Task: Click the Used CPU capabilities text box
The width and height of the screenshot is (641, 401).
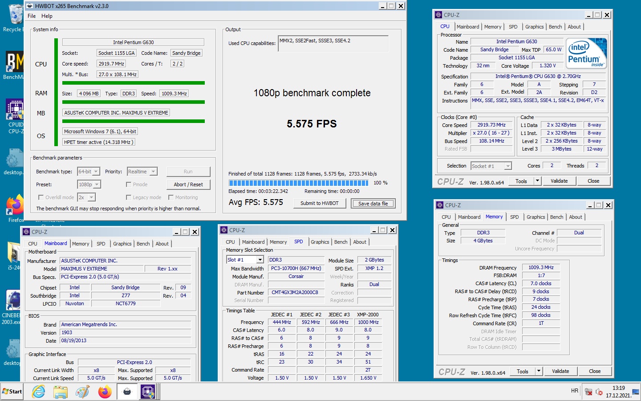Action: pos(333,44)
